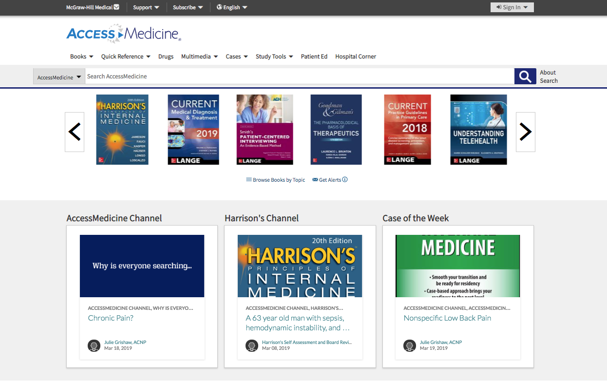
Task: Click the Case of the Week heading
Action: [416, 218]
